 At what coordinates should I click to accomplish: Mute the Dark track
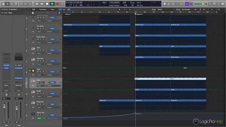(38, 83)
